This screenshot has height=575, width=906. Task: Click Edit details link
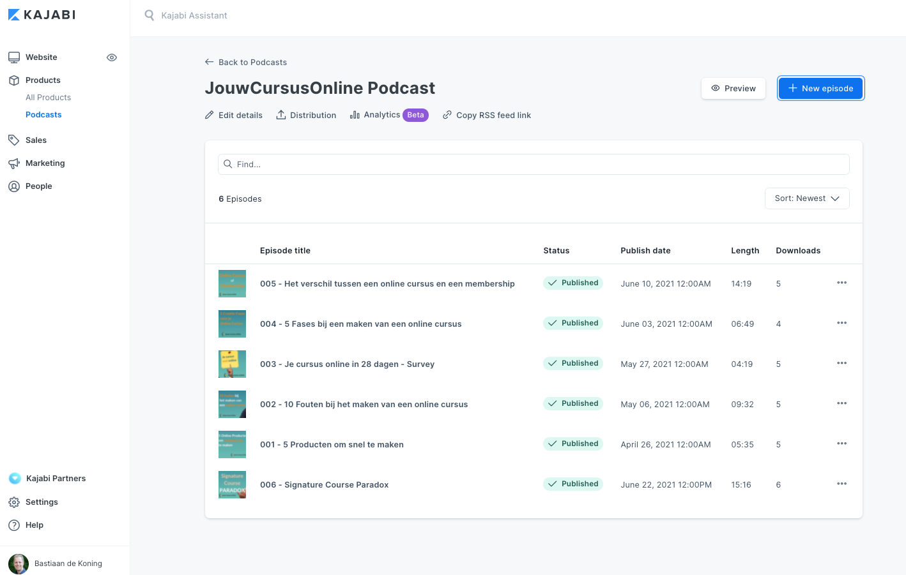point(234,115)
